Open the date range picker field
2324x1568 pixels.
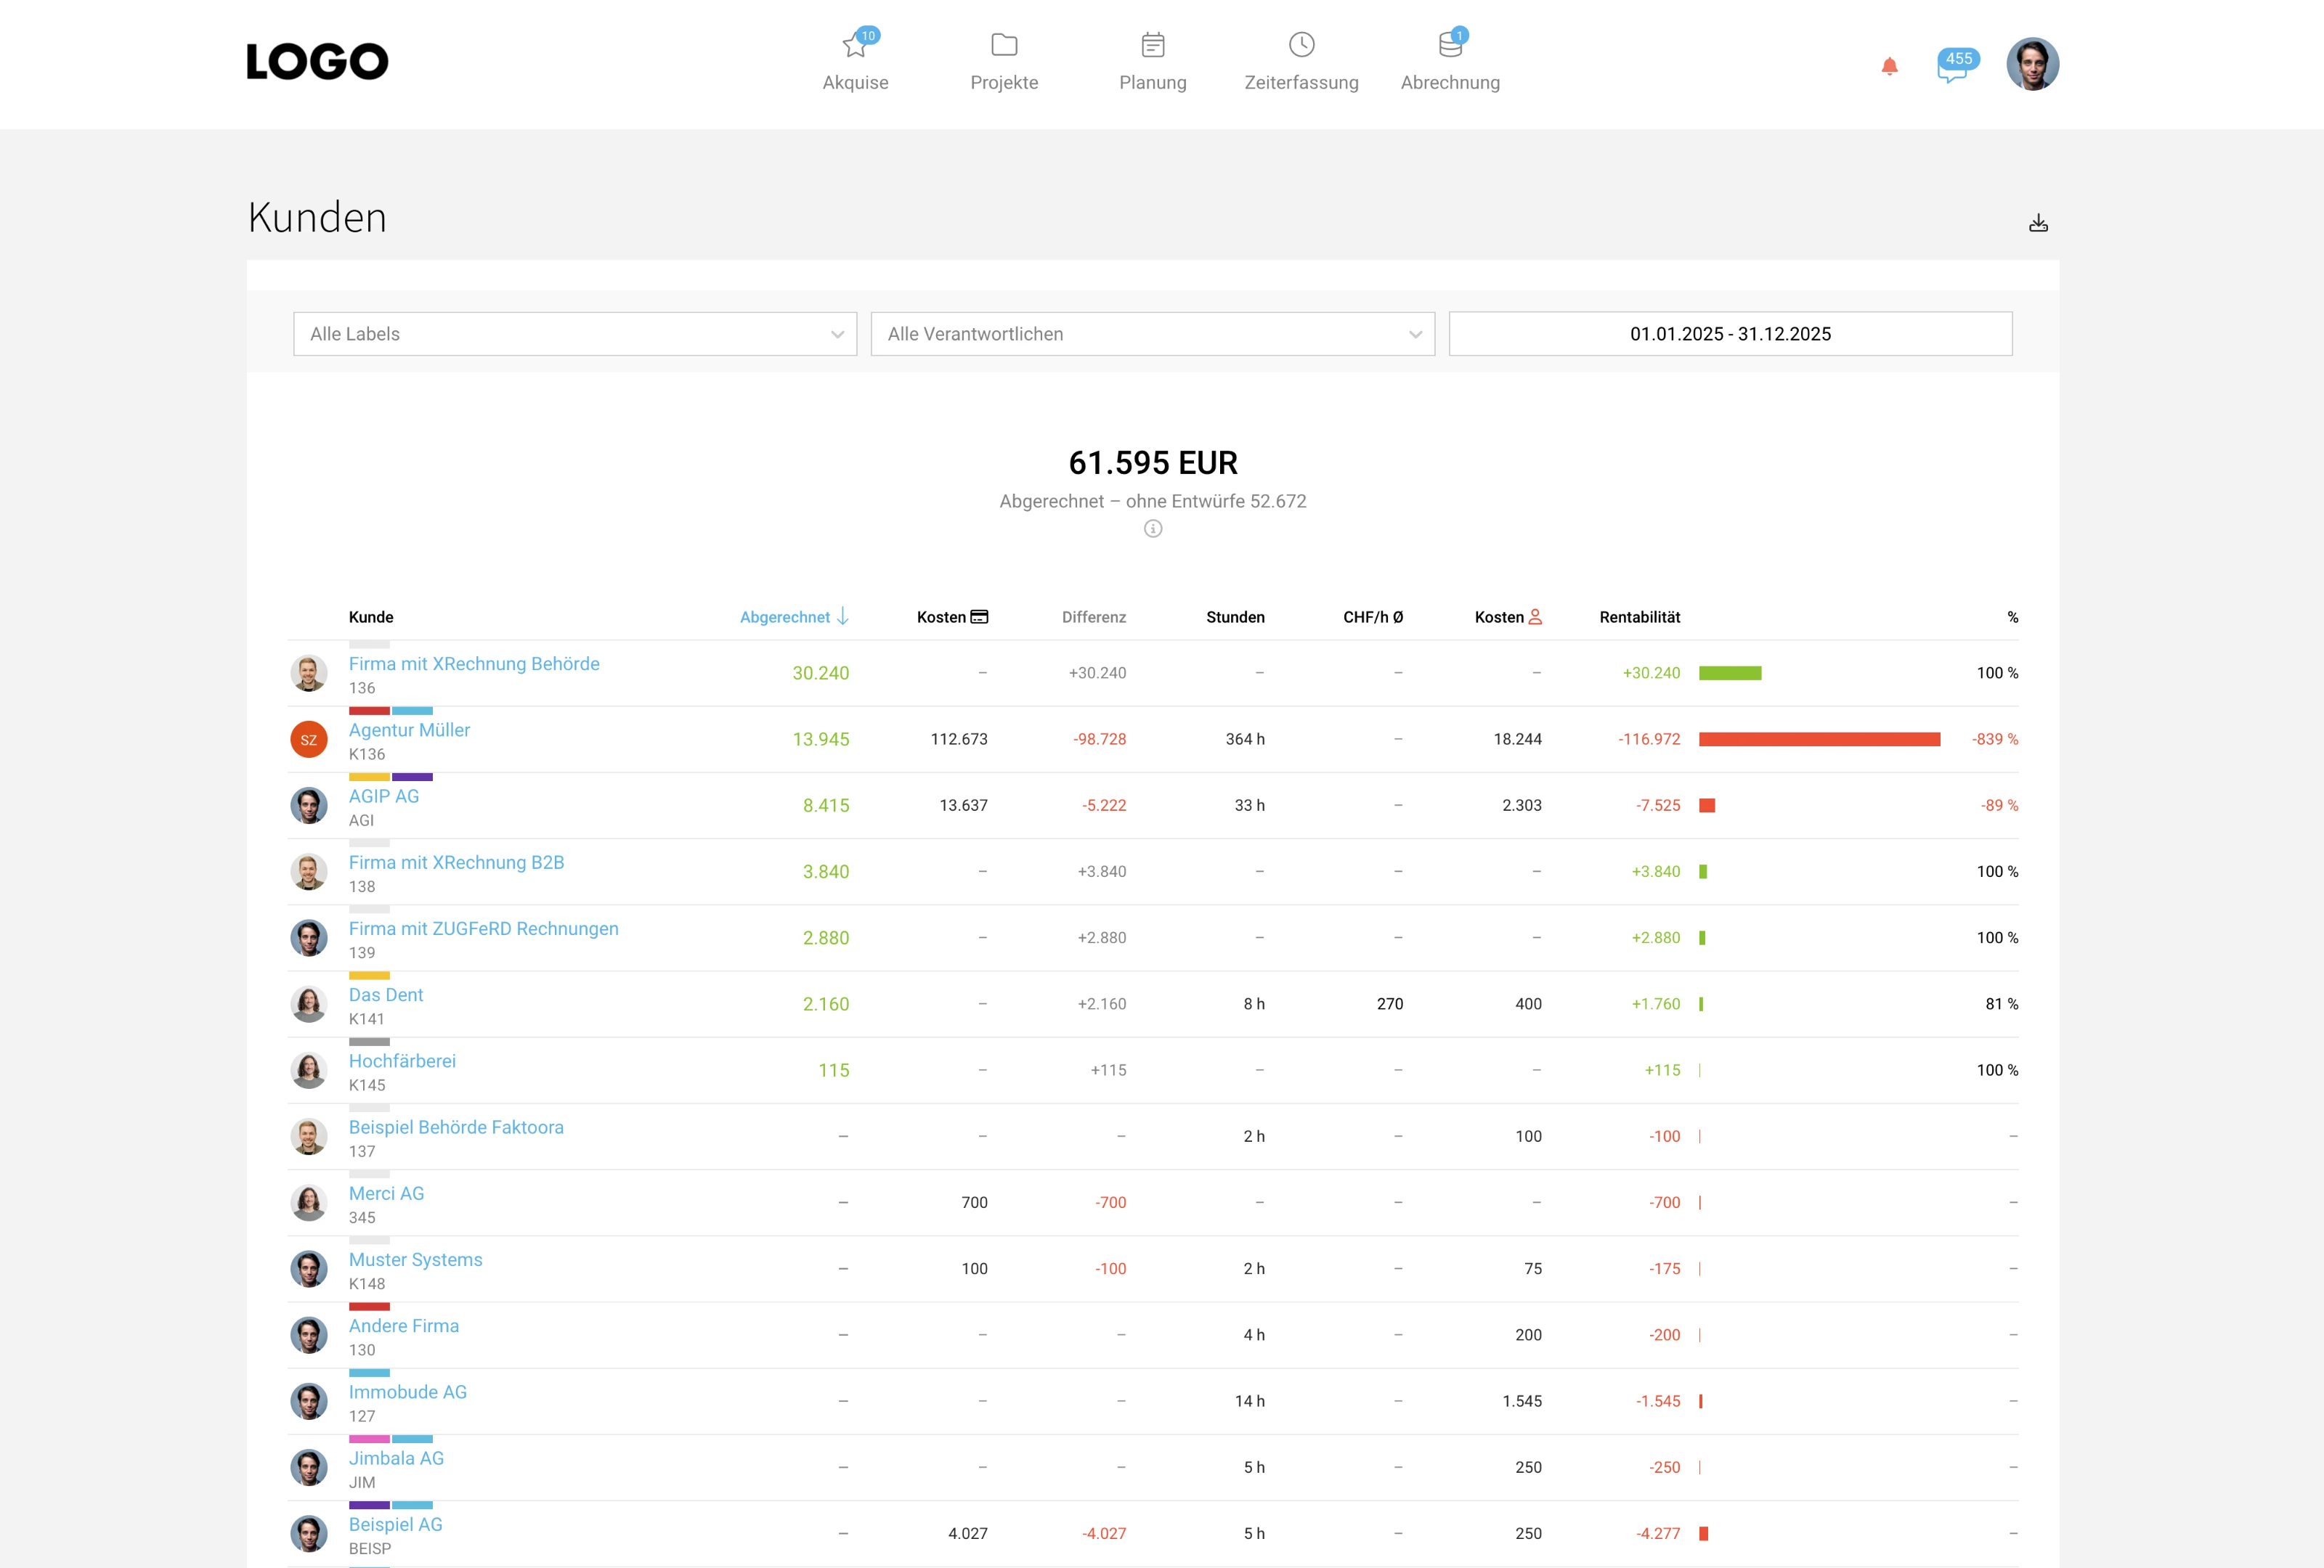[x=1730, y=334]
